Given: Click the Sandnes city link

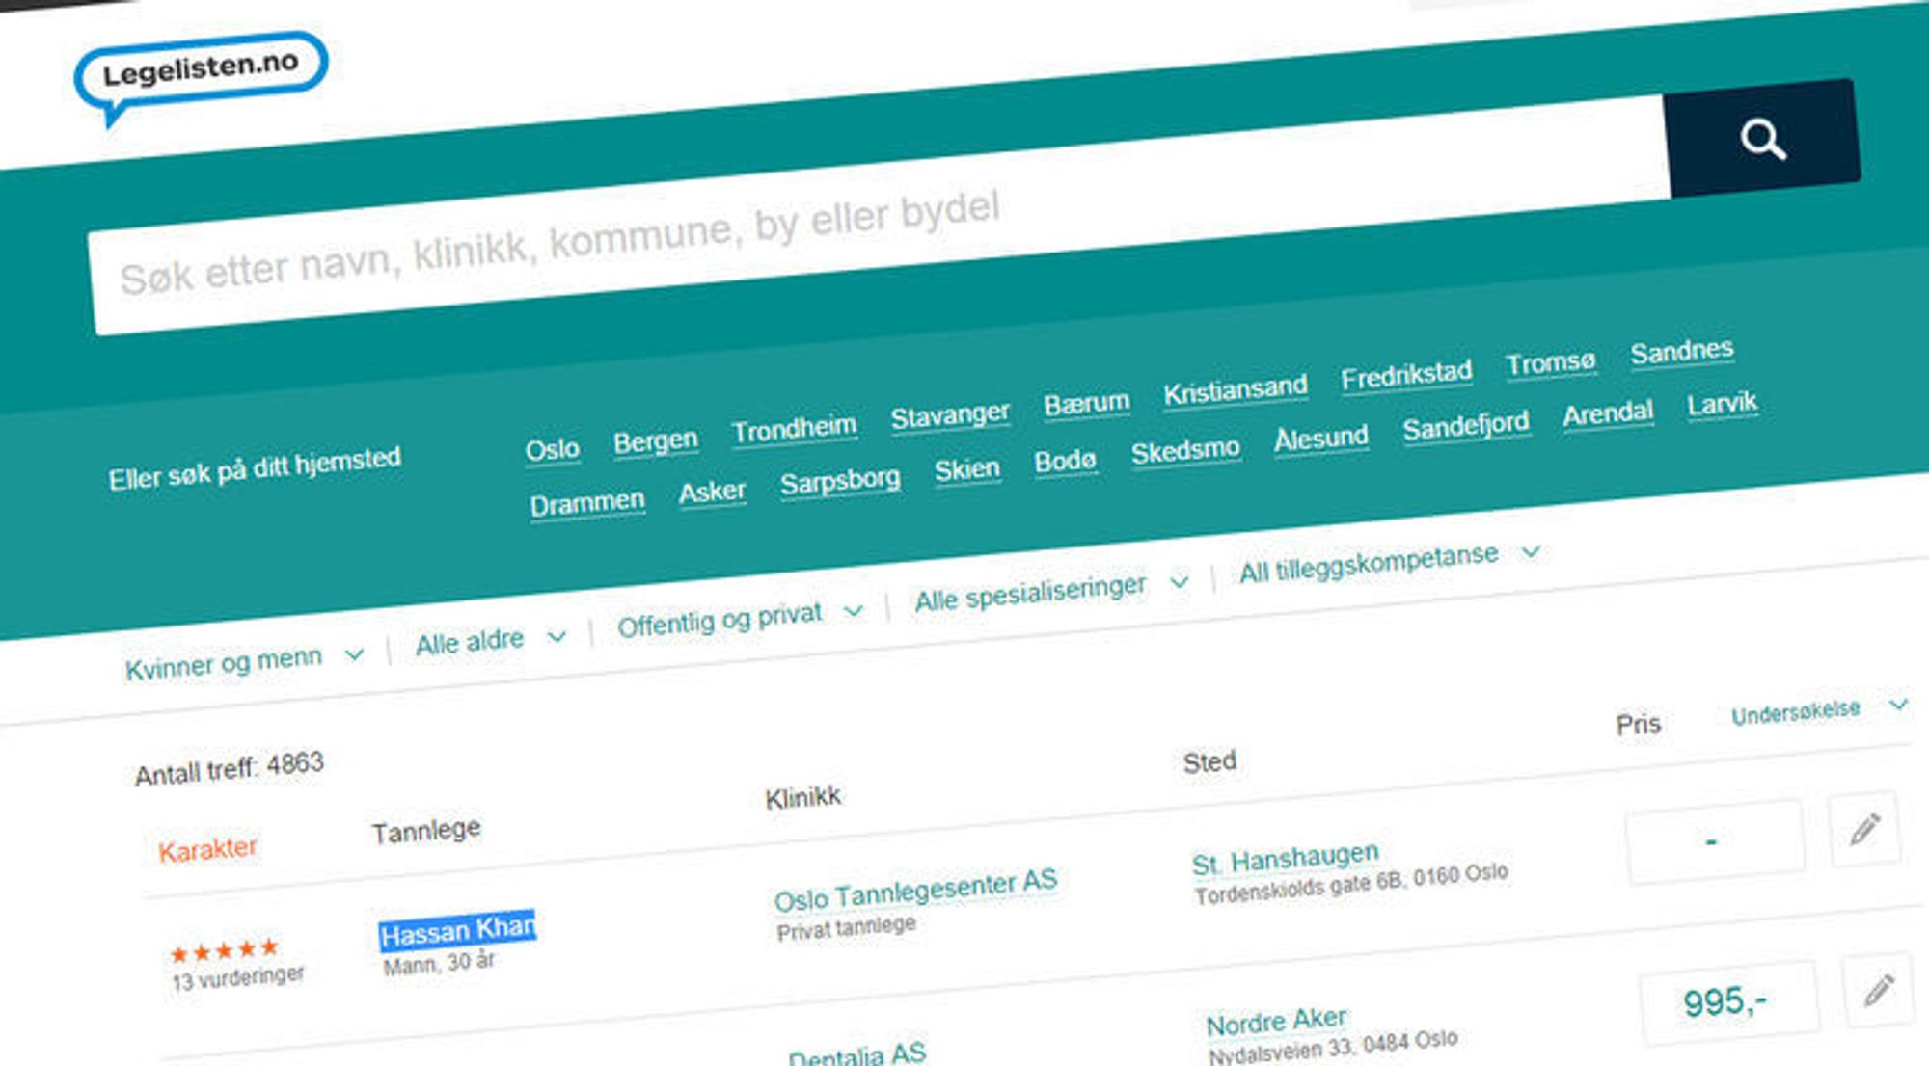Looking at the screenshot, I should 1682,351.
